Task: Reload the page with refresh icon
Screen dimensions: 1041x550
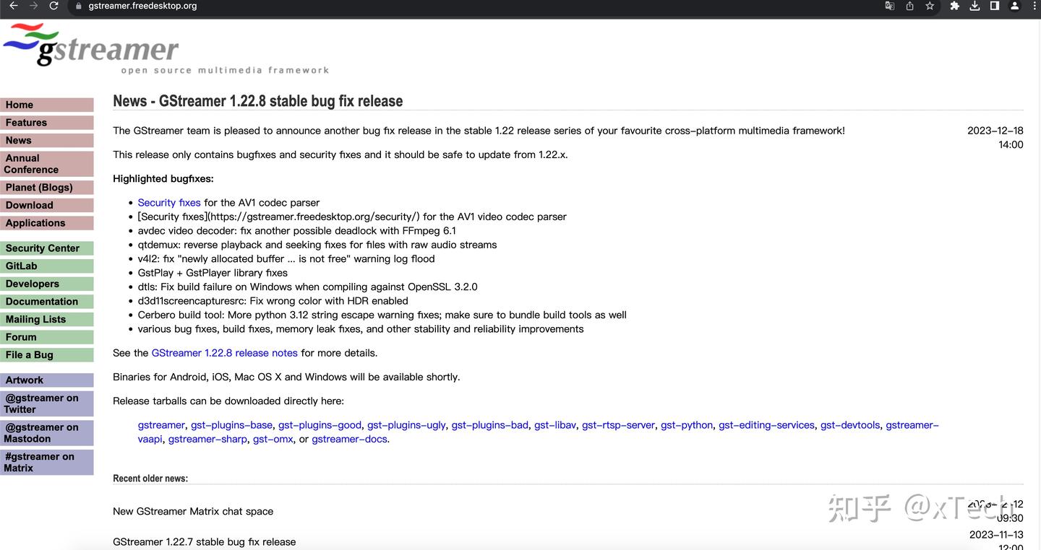Action: click(x=53, y=6)
